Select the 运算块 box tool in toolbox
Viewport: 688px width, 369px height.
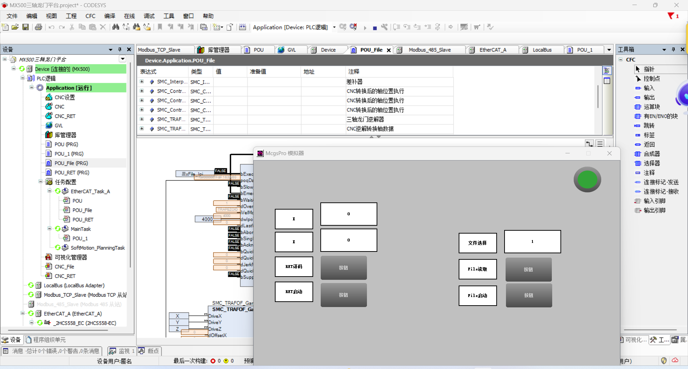651,107
